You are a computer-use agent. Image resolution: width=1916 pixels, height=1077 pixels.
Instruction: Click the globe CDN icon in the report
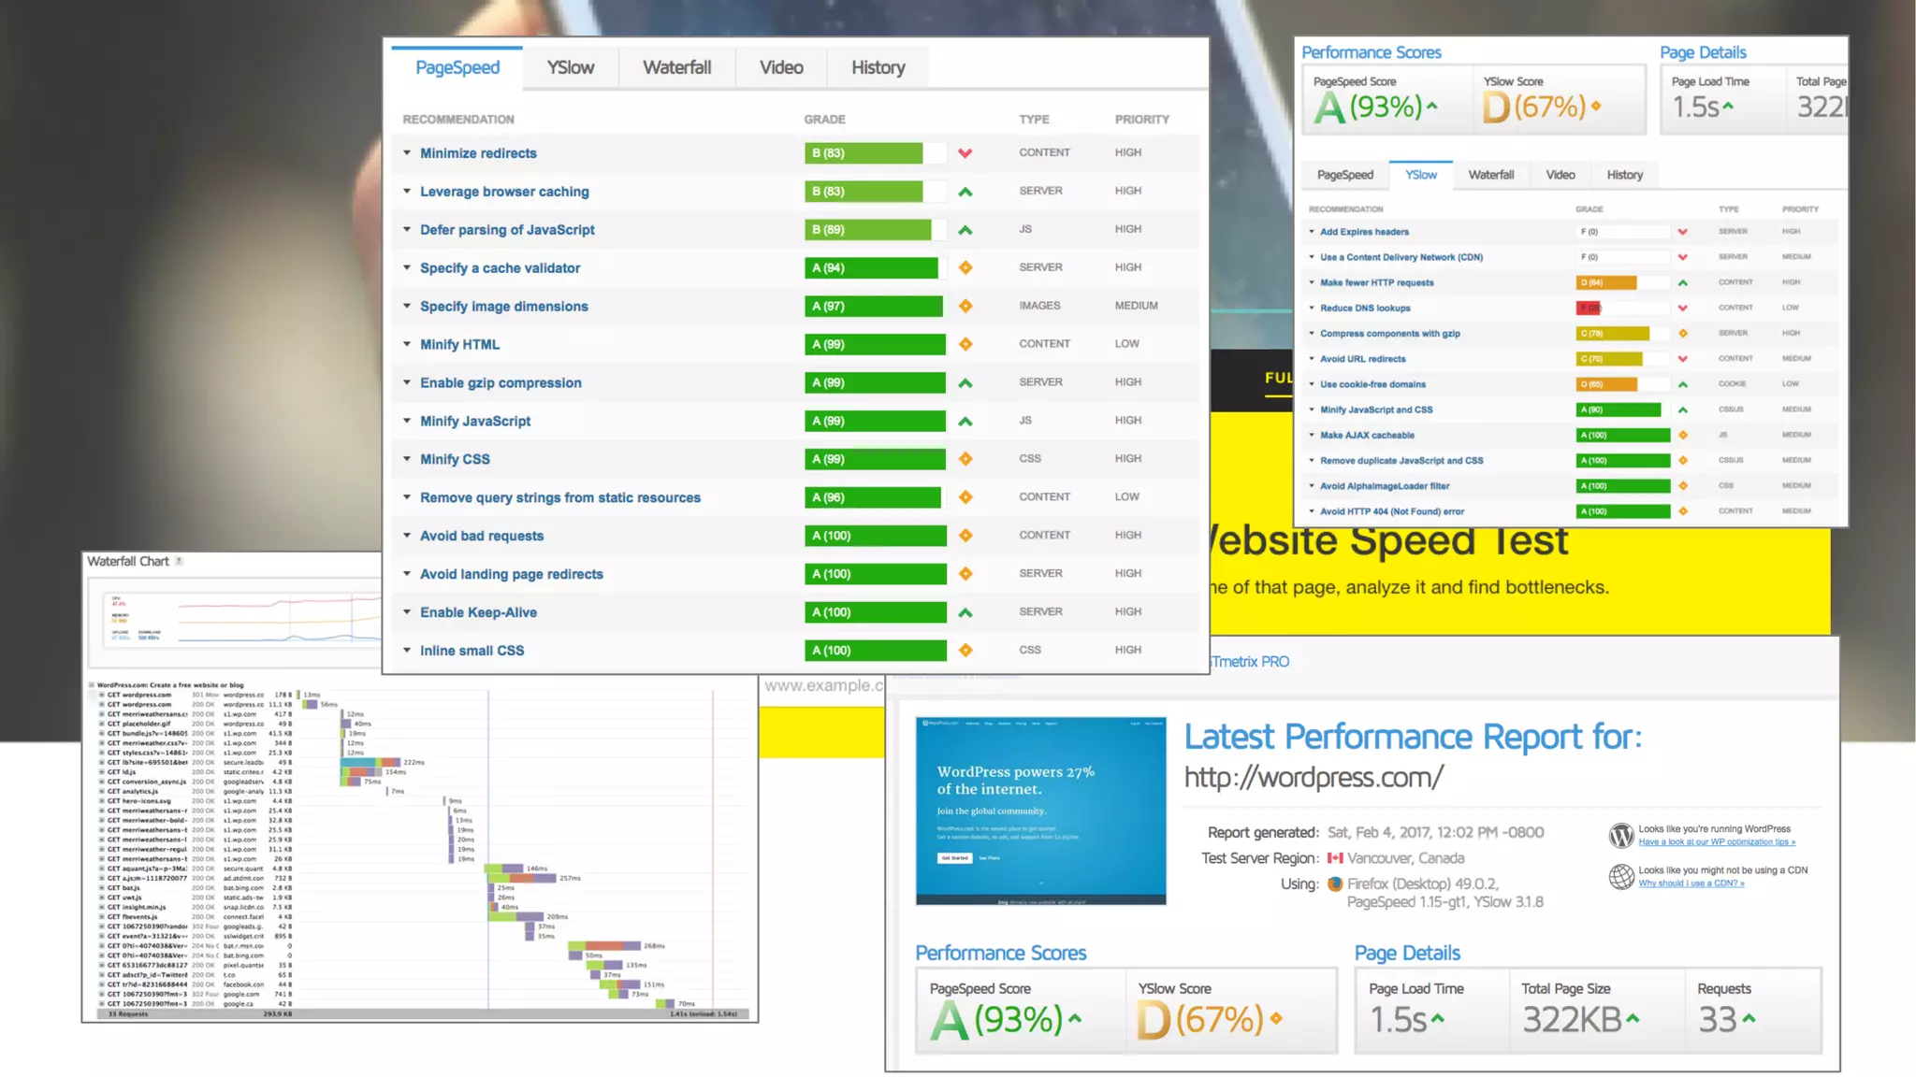click(1621, 876)
